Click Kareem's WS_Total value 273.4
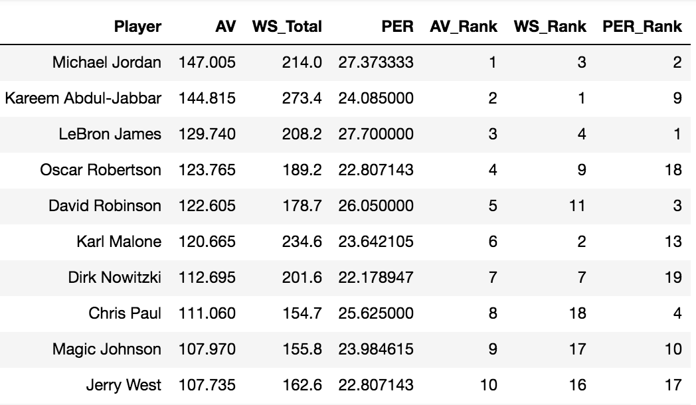 click(x=302, y=98)
